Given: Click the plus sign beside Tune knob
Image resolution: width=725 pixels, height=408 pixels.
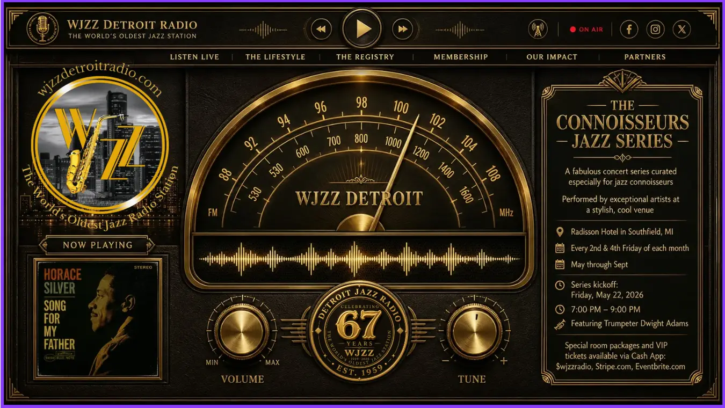Looking at the screenshot, I should [503, 361].
